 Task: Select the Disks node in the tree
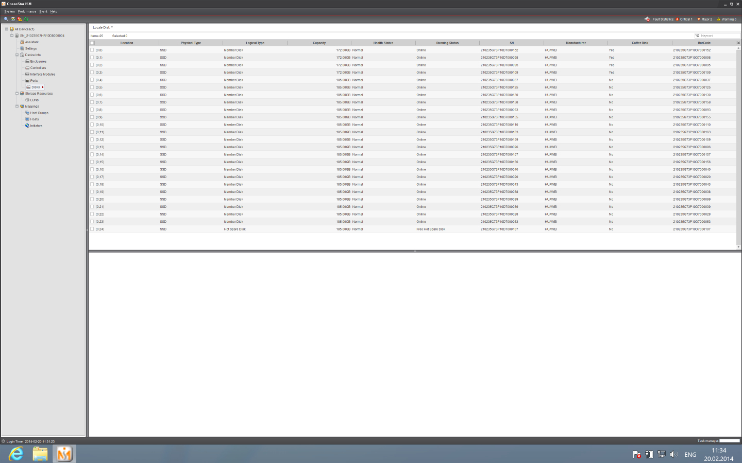36,87
